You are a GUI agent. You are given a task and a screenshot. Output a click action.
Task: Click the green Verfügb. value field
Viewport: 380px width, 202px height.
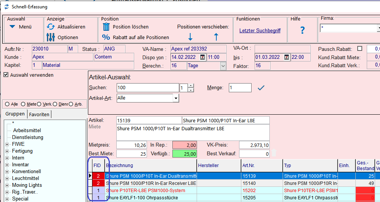coord(185,154)
